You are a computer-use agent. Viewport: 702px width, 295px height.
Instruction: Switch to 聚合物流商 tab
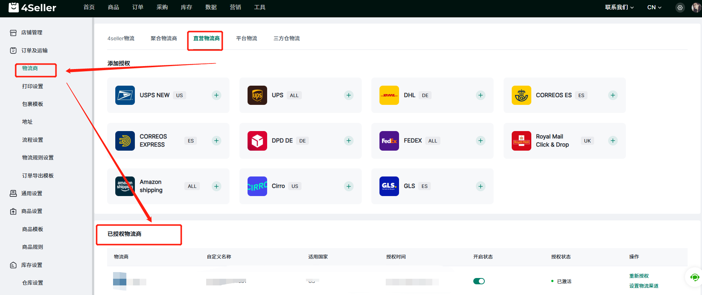click(x=164, y=38)
